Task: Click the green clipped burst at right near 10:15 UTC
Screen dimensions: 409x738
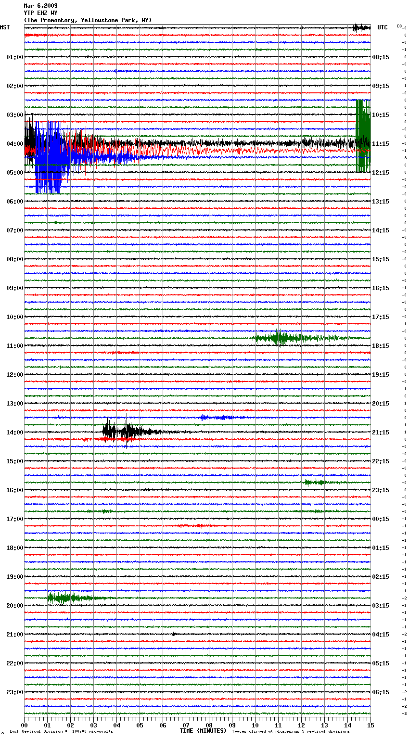Action: click(363, 136)
